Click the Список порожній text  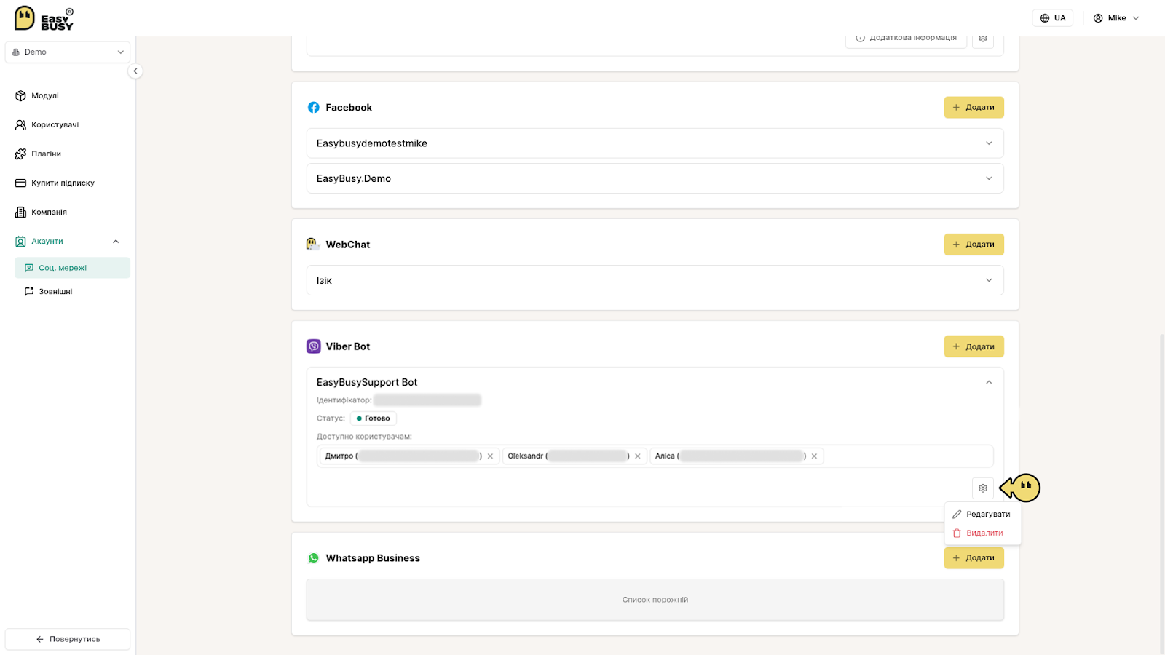click(655, 600)
